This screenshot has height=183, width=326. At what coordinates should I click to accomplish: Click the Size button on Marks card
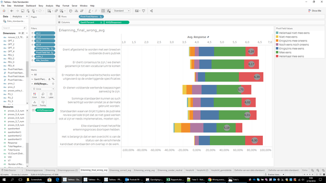pyautogui.click(x=43, y=95)
